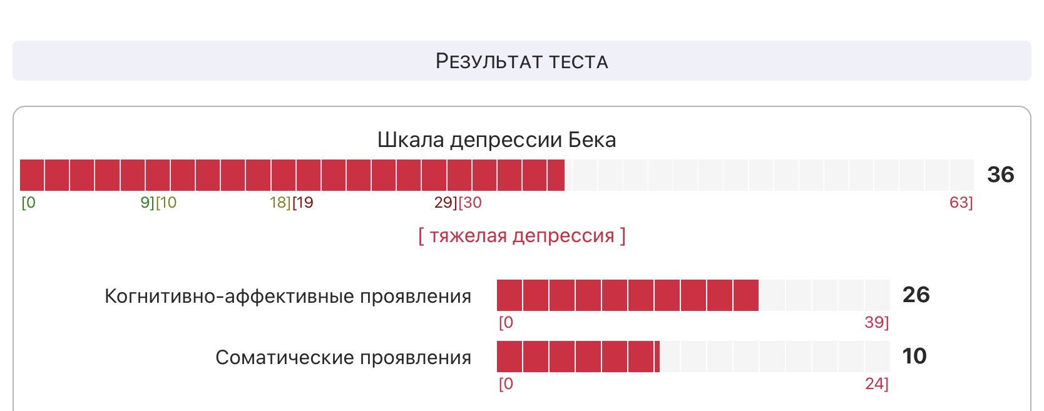Select the "[10" range marker
Screen dimensions: 1044x411
coord(166,203)
